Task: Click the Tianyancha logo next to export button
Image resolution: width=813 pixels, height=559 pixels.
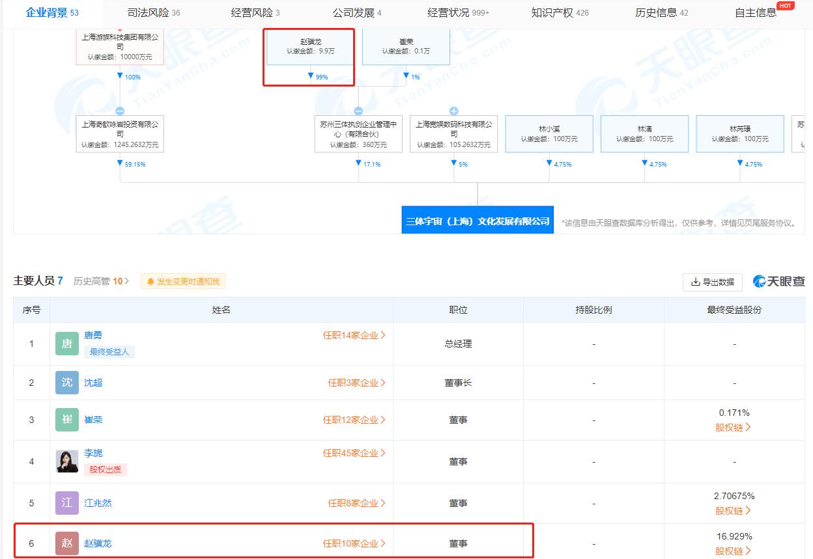Action: coord(778,281)
